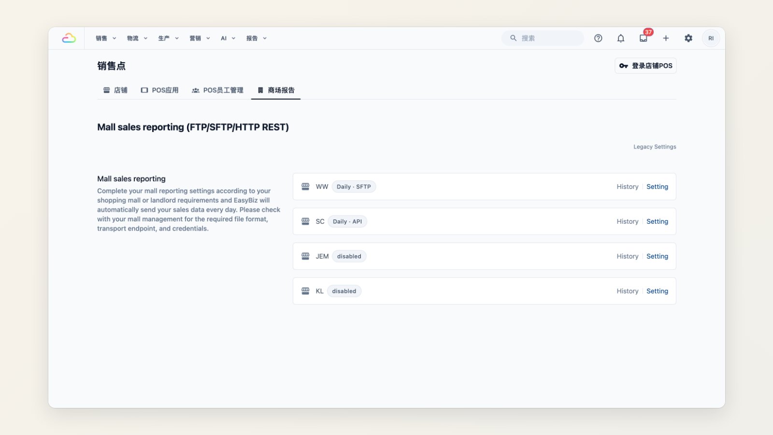Click the 销售点 page title
773x435 pixels.
pos(111,66)
